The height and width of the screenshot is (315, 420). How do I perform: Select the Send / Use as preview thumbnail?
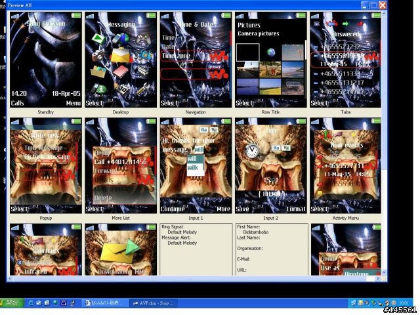pyautogui.click(x=346, y=249)
